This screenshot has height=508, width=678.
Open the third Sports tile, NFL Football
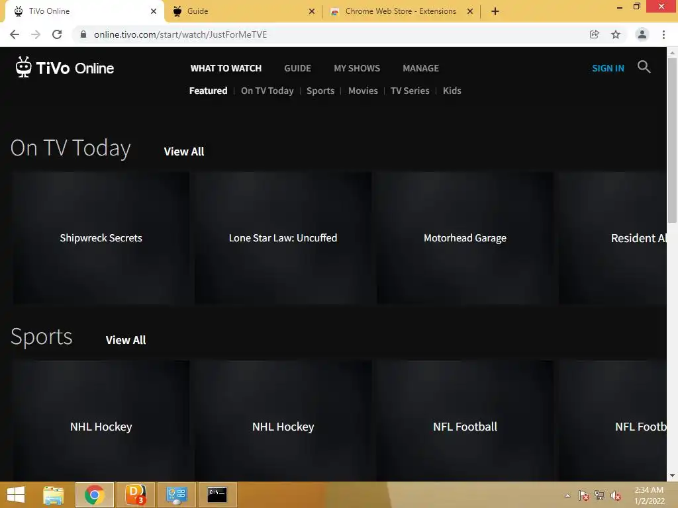[465, 421]
